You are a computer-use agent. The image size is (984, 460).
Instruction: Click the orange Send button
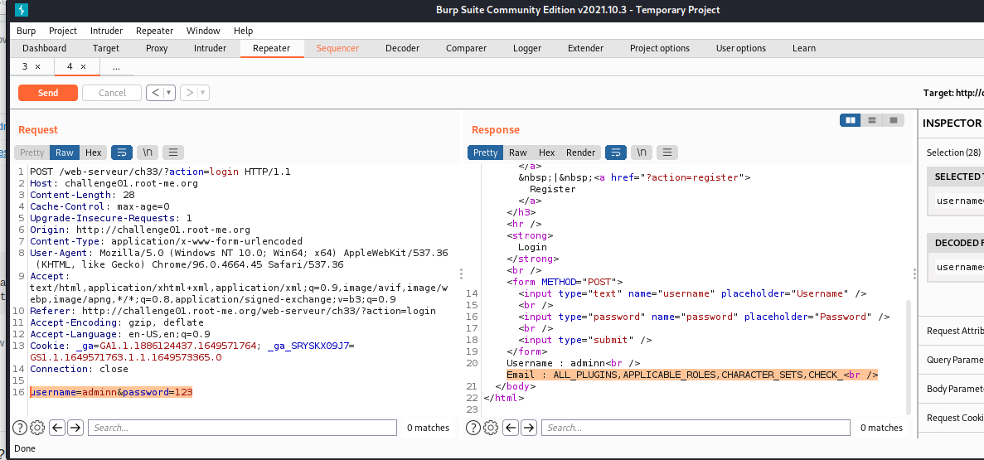tap(48, 93)
